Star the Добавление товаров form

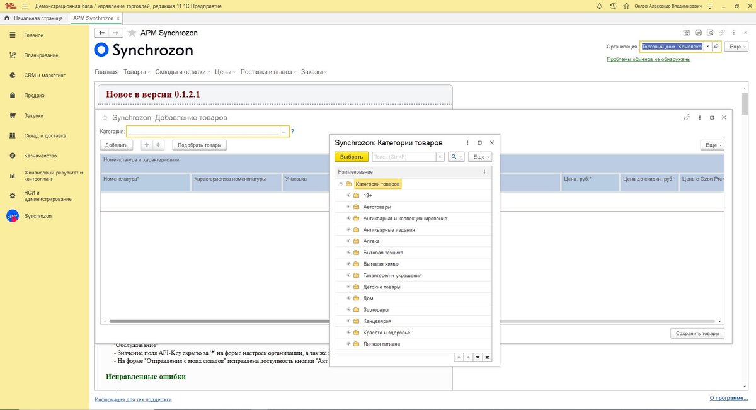[x=105, y=117]
